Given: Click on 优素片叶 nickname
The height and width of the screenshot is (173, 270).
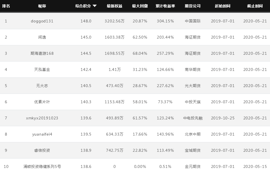Looking at the screenshot, I should tap(42, 102).
